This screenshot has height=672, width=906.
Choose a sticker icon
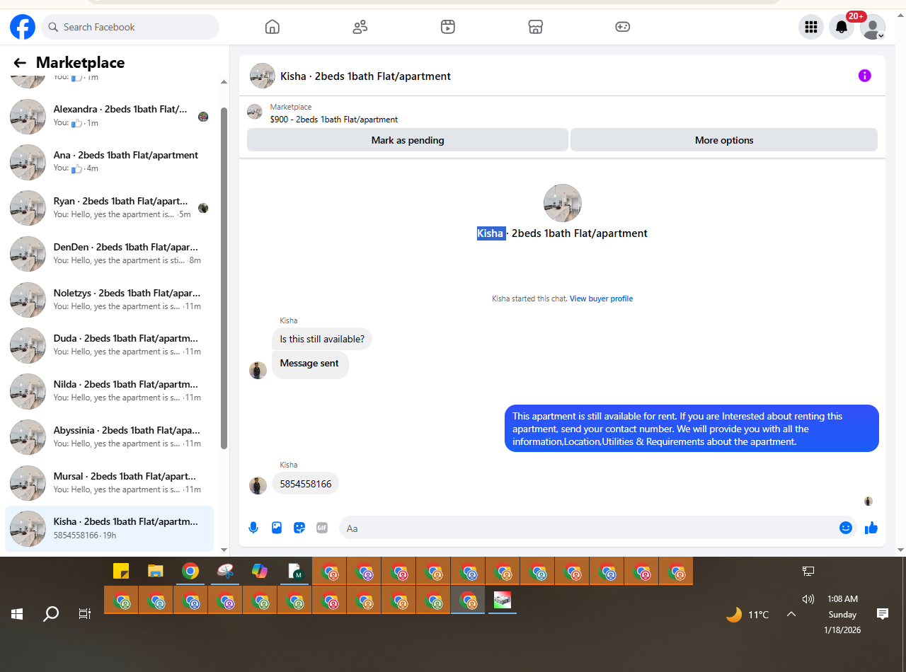[x=299, y=528]
